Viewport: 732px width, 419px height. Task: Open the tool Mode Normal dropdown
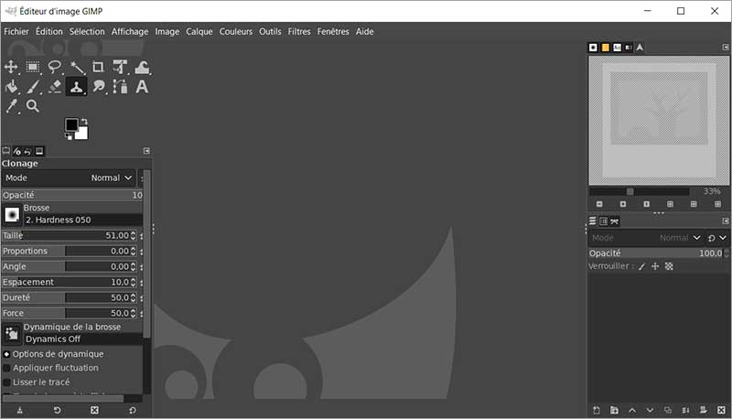tap(69, 177)
